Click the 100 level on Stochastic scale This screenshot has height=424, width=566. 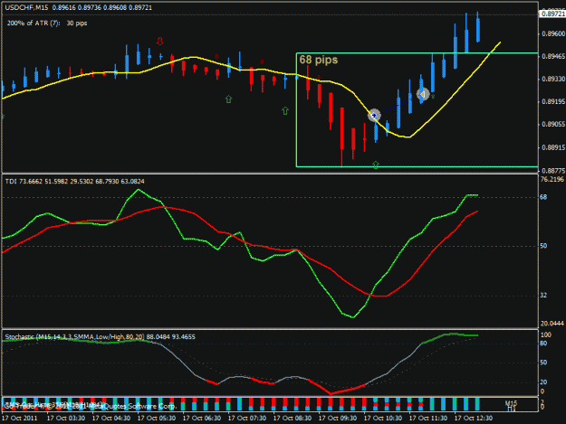(546, 334)
